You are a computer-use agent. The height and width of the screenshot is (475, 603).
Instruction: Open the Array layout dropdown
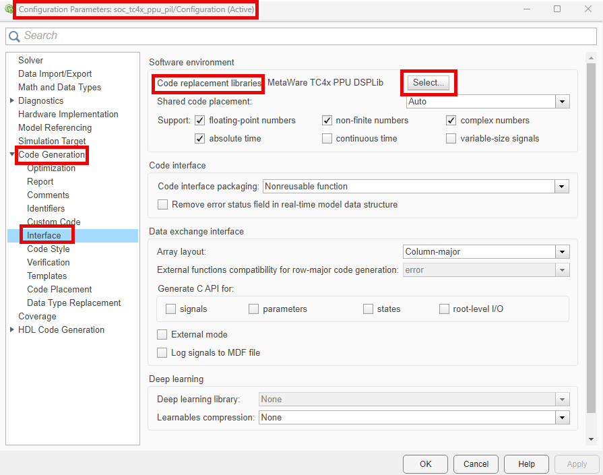click(x=562, y=252)
